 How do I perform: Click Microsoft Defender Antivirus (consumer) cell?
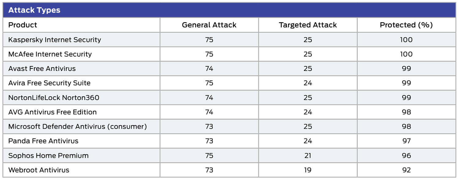(77, 127)
